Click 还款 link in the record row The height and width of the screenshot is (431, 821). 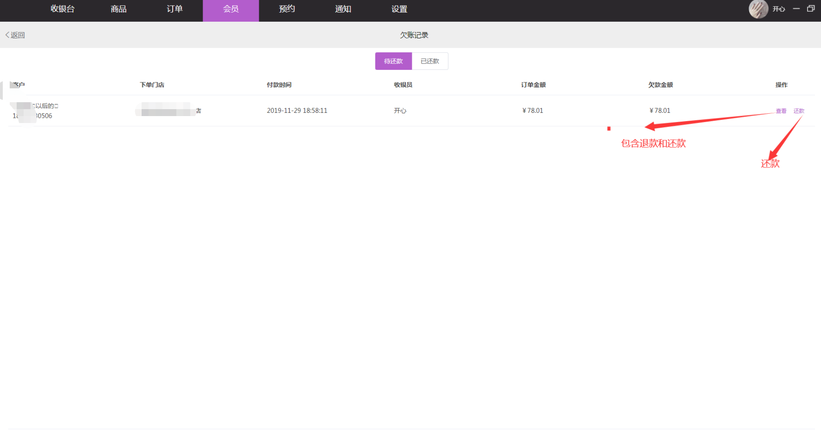[799, 111]
